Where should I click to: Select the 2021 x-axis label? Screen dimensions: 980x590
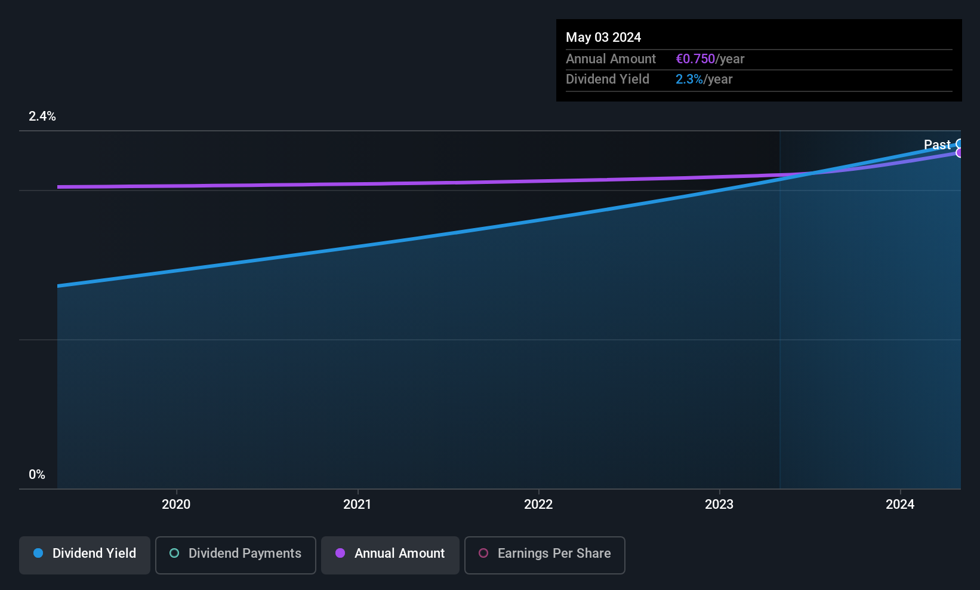pyautogui.click(x=357, y=505)
